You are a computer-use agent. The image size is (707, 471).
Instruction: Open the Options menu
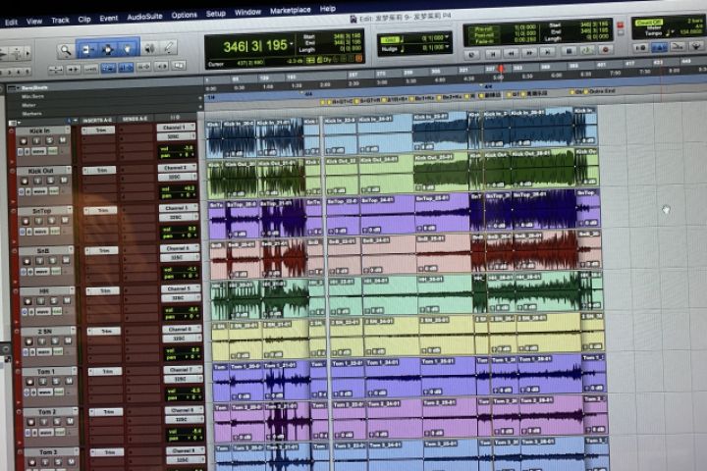coord(184,16)
